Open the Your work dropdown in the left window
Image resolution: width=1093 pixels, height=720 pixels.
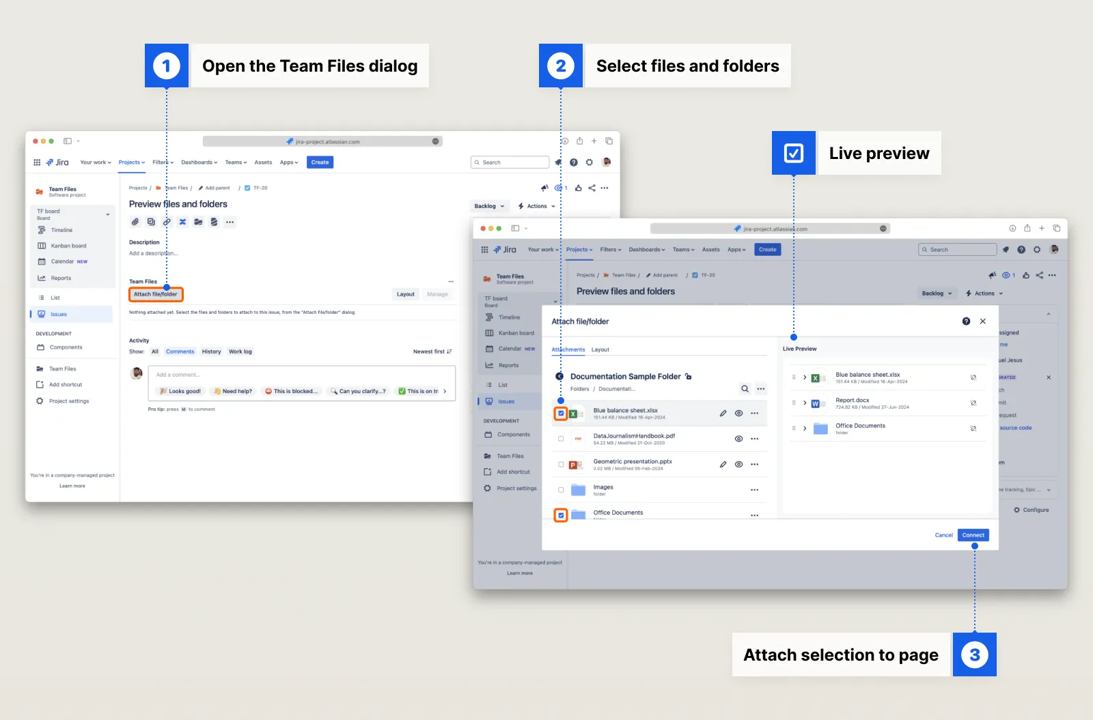[x=96, y=162]
